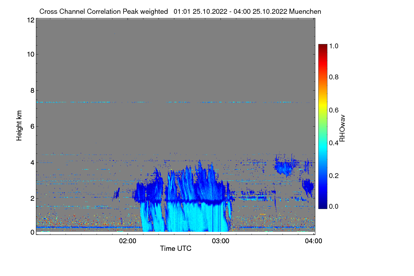Click the 'RHOwav' colorbar label
Image resolution: width=414 pixels, height=276 pixels.
click(342, 128)
